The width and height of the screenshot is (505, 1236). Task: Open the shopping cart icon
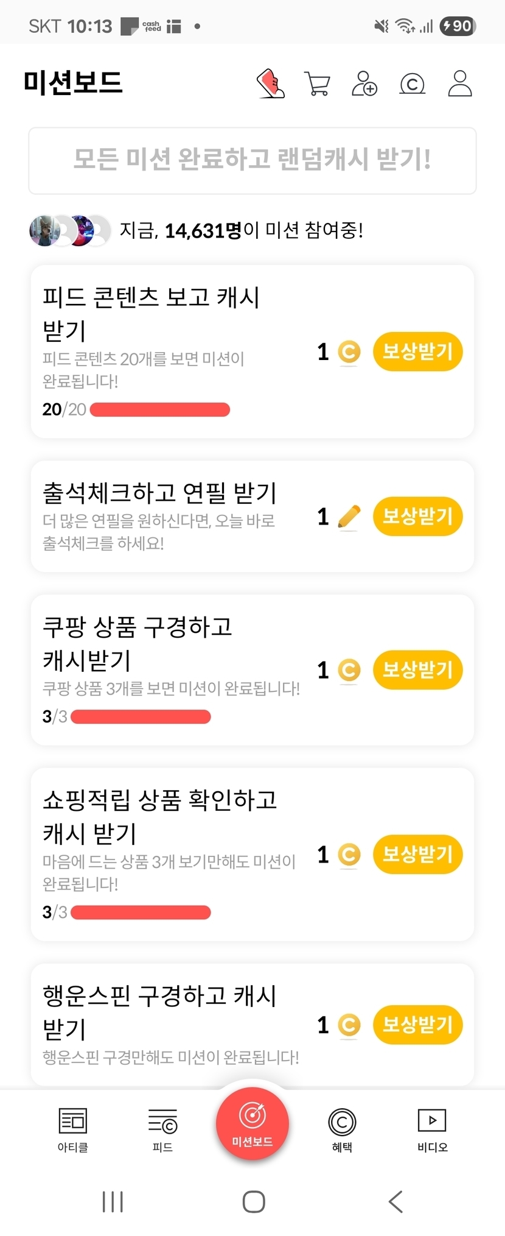pyautogui.click(x=317, y=83)
